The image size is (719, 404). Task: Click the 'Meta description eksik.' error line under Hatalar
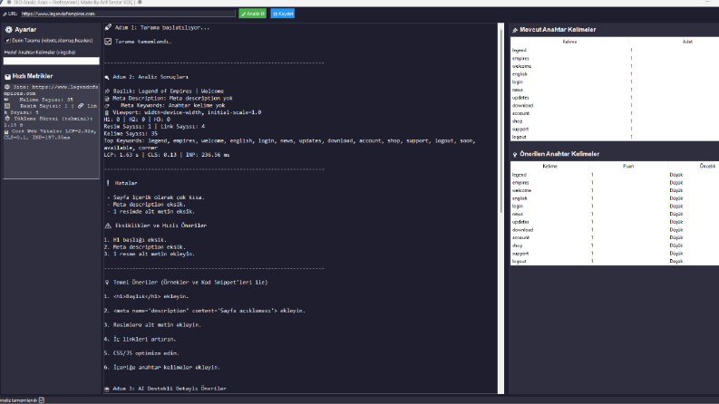[147, 205]
